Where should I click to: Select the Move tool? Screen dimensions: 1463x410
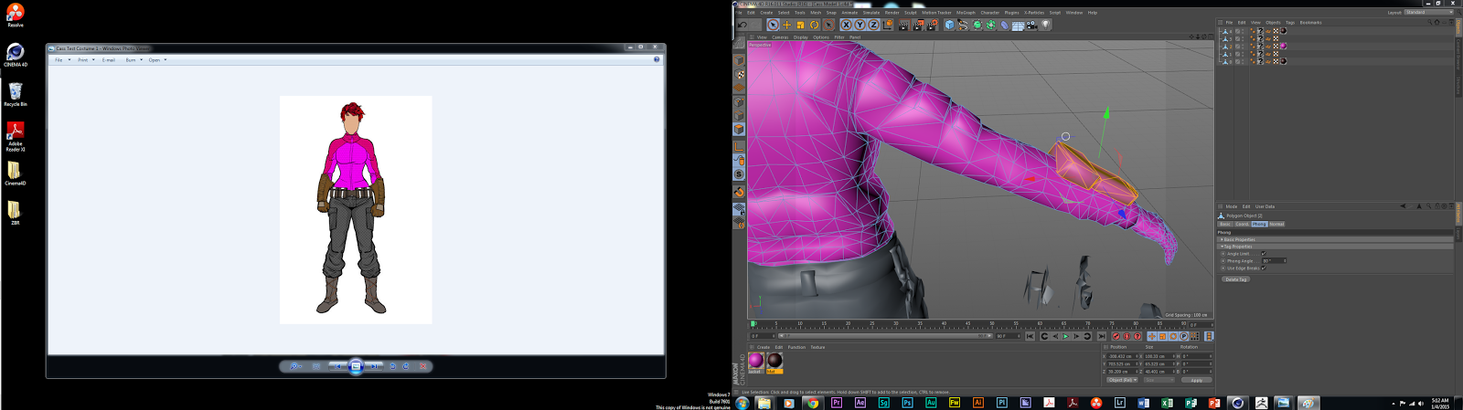pos(786,25)
